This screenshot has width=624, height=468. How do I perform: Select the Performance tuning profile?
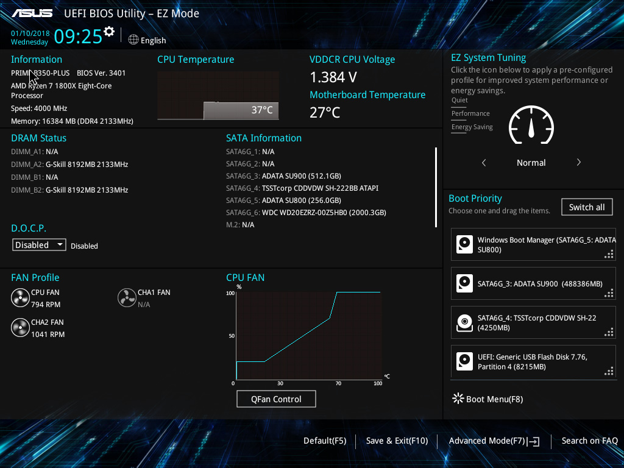point(470,113)
